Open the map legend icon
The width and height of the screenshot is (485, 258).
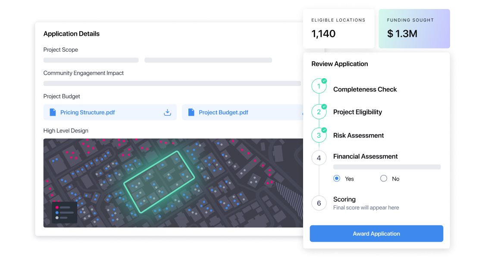64,212
